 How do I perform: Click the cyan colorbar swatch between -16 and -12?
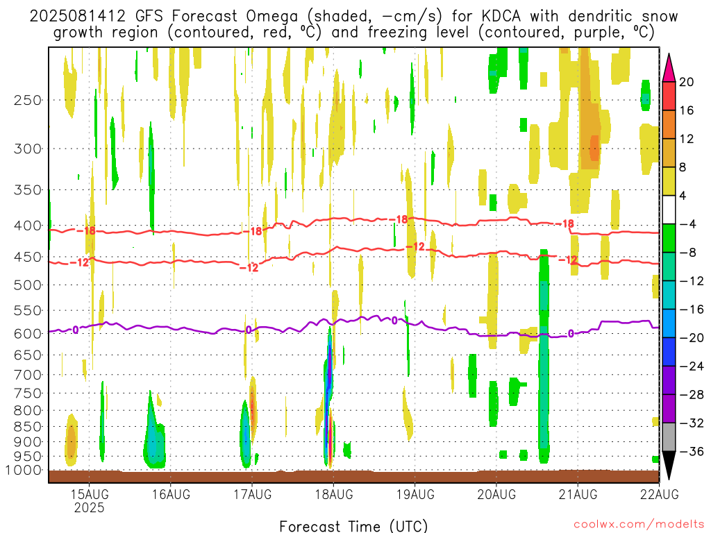pyautogui.click(x=669, y=295)
